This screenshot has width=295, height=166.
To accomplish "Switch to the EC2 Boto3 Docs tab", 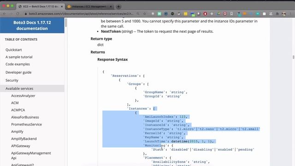I will tap(41, 6).
